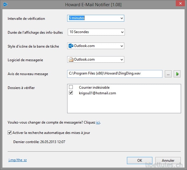Open the j.mp/the_sz link

(18, 160)
